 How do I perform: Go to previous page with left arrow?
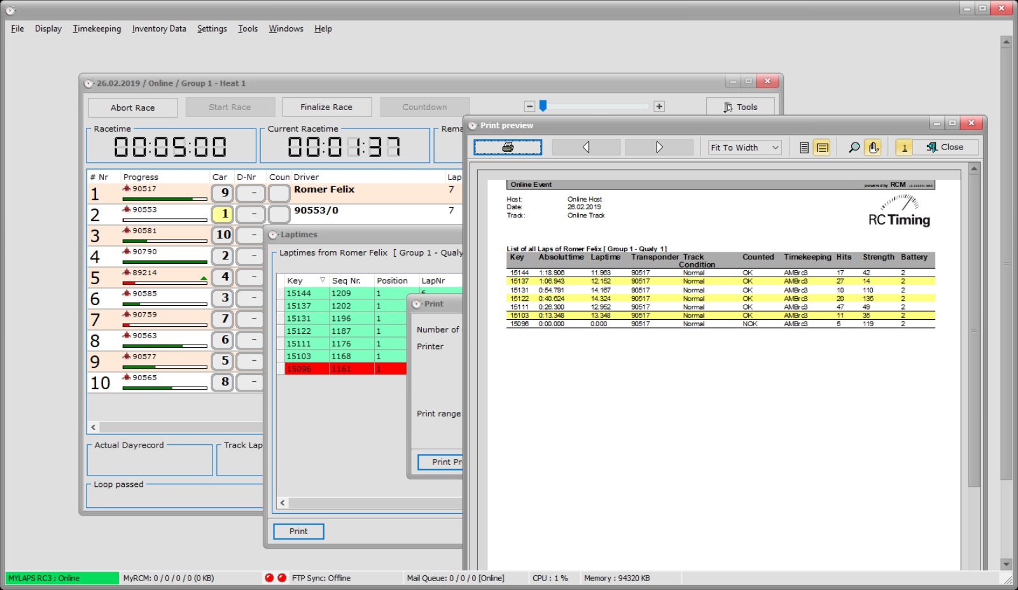tap(586, 147)
